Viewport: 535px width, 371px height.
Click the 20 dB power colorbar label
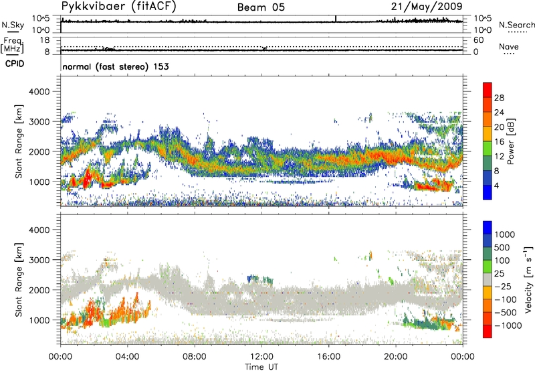(499, 127)
